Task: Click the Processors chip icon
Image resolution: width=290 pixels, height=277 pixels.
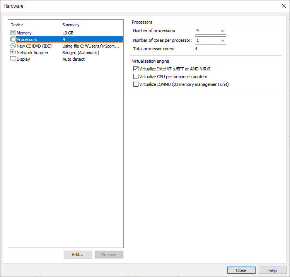Action: tap(13, 39)
